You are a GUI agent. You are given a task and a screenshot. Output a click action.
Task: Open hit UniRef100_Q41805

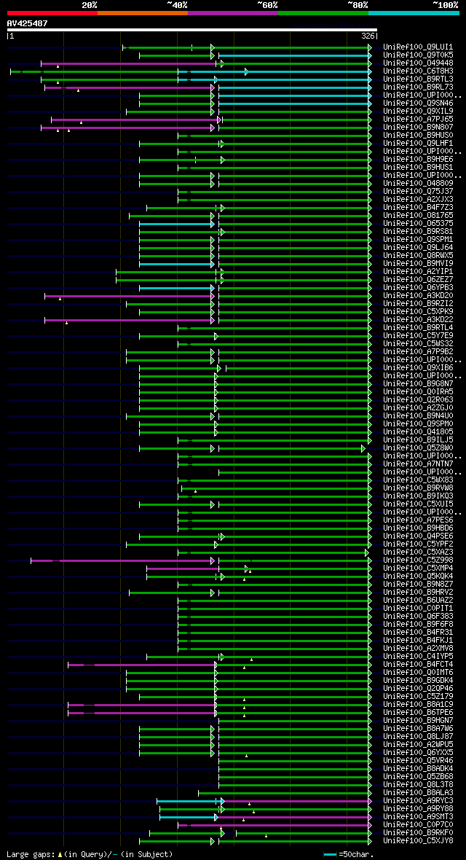[418, 432]
